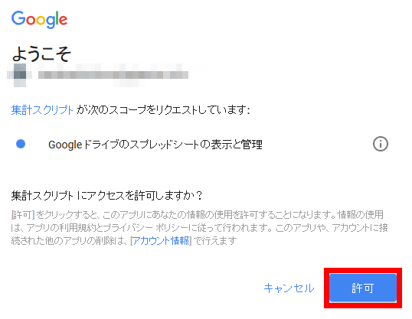Click the で行えます text after アカウント情報
Viewport: 412px width, 319px height.
pos(215,240)
